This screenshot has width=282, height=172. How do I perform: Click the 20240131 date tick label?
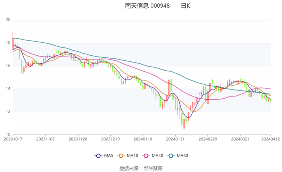[x=175, y=139]
